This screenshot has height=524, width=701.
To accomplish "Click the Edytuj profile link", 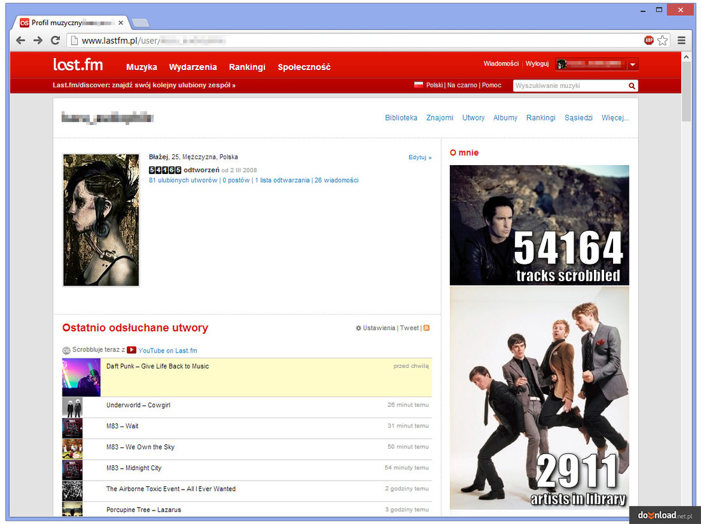I will [420, 157].
